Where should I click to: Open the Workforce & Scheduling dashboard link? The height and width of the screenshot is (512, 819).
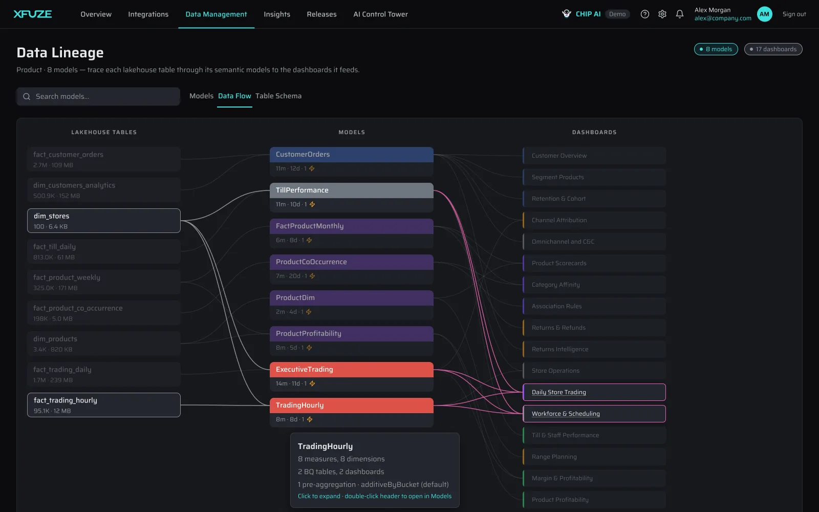[566, 414]
